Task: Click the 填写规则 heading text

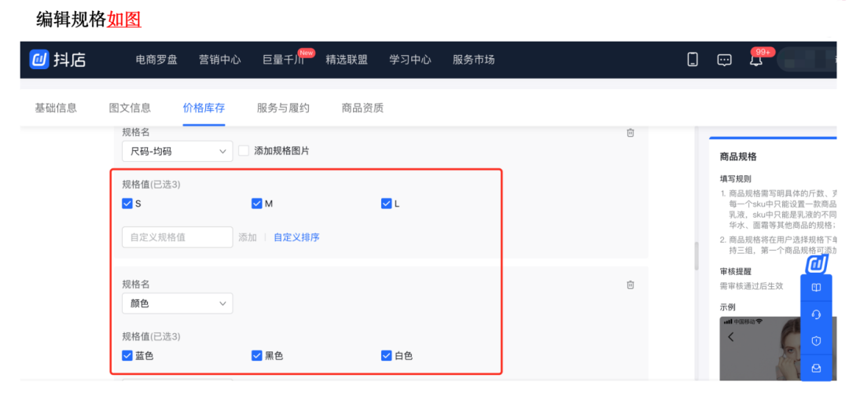Action: [735, 178]
